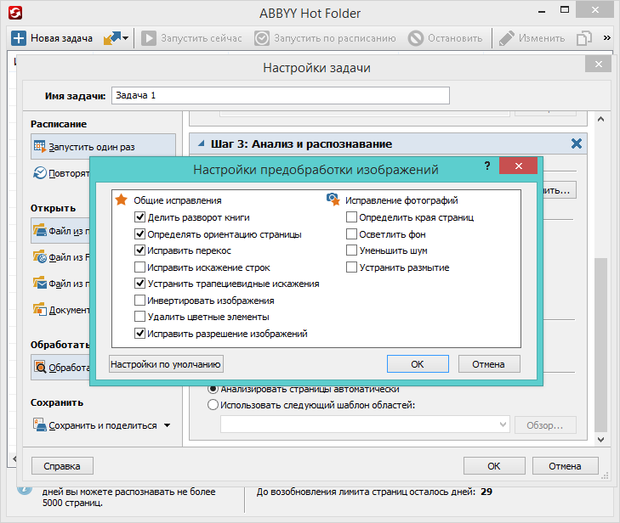The image size is (620, 523).
Task: Click the Run Now play icon
Action: [x=149, y=38]
